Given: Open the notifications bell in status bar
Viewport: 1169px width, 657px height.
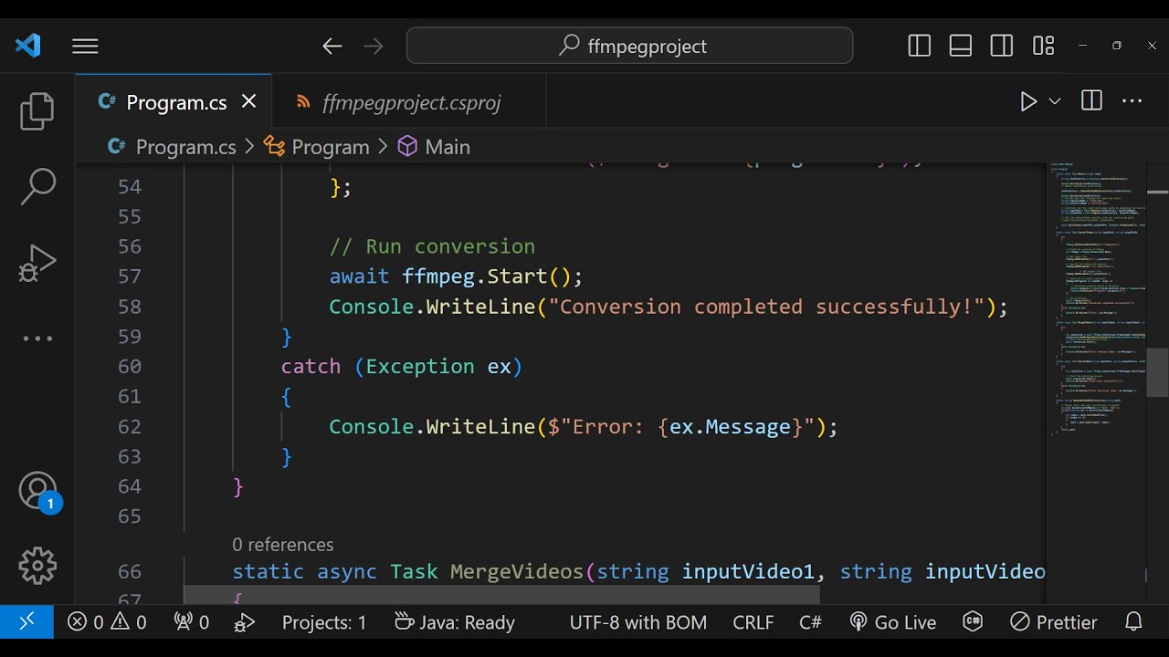Looking at the screenshot, I should (x=1133, y=622).
